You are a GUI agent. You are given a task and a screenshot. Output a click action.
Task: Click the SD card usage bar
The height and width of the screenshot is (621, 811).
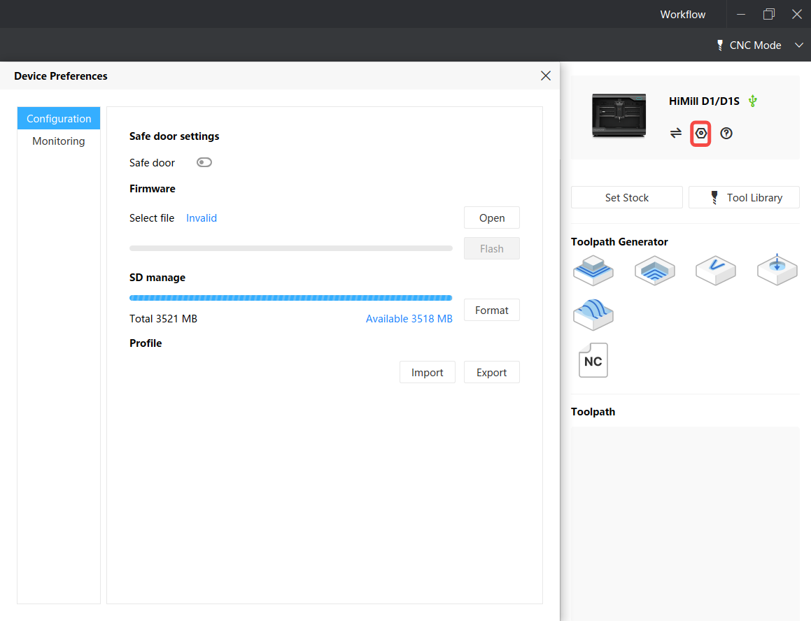[290, 297]
